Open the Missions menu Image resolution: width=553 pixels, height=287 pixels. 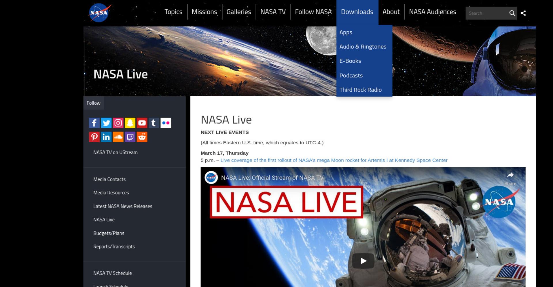204,12
